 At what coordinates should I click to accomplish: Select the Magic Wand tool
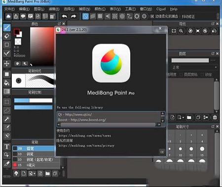[x=7, y=119]
